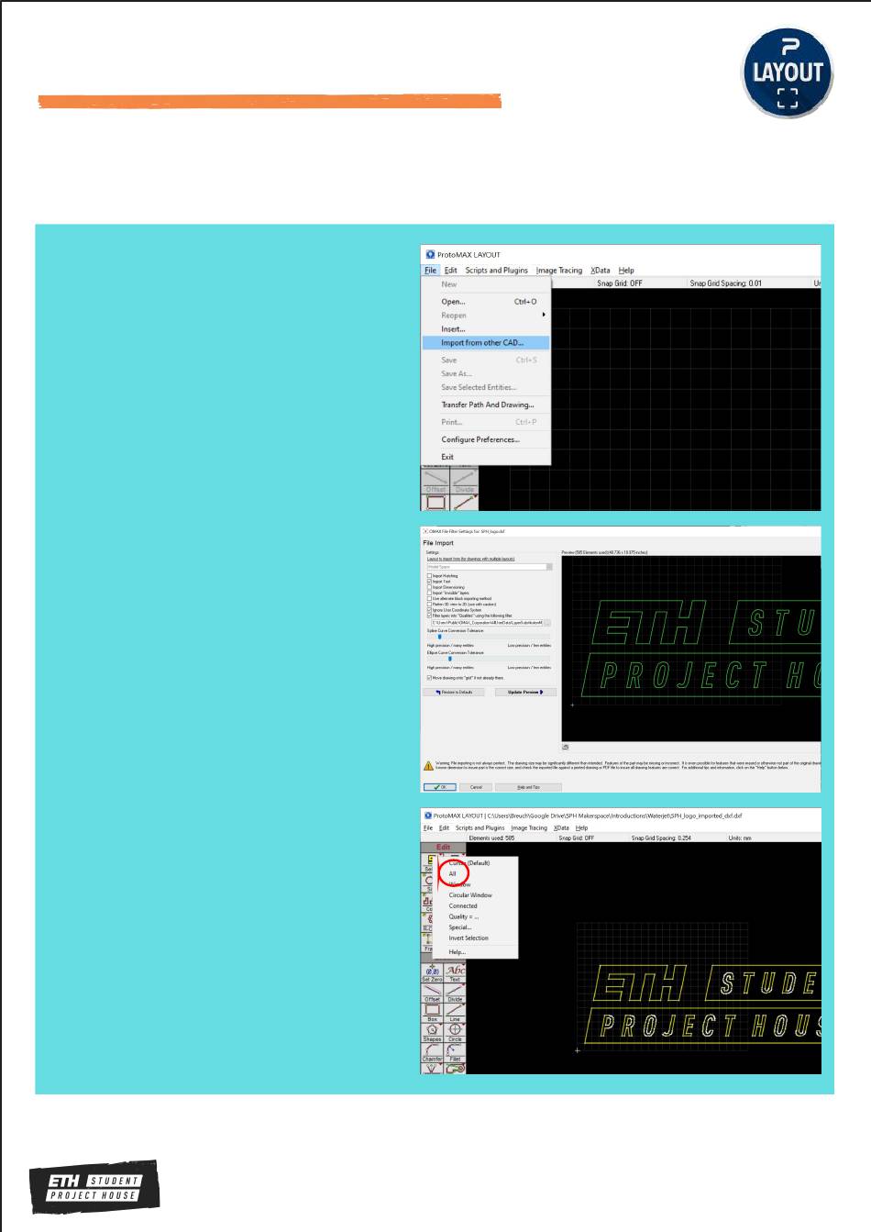Toggle Flatten 3D view to 2D checkbox
This screenshot has width=871, height=1232.
point(429,605)
